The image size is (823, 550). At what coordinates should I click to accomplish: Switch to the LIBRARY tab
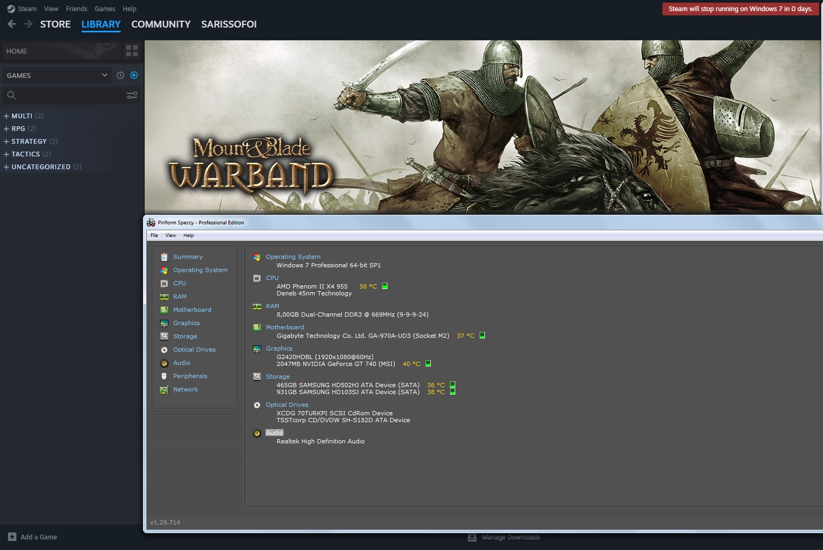[x=101, y=24]
